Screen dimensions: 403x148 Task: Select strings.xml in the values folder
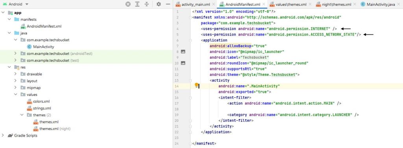coord(42,108)
